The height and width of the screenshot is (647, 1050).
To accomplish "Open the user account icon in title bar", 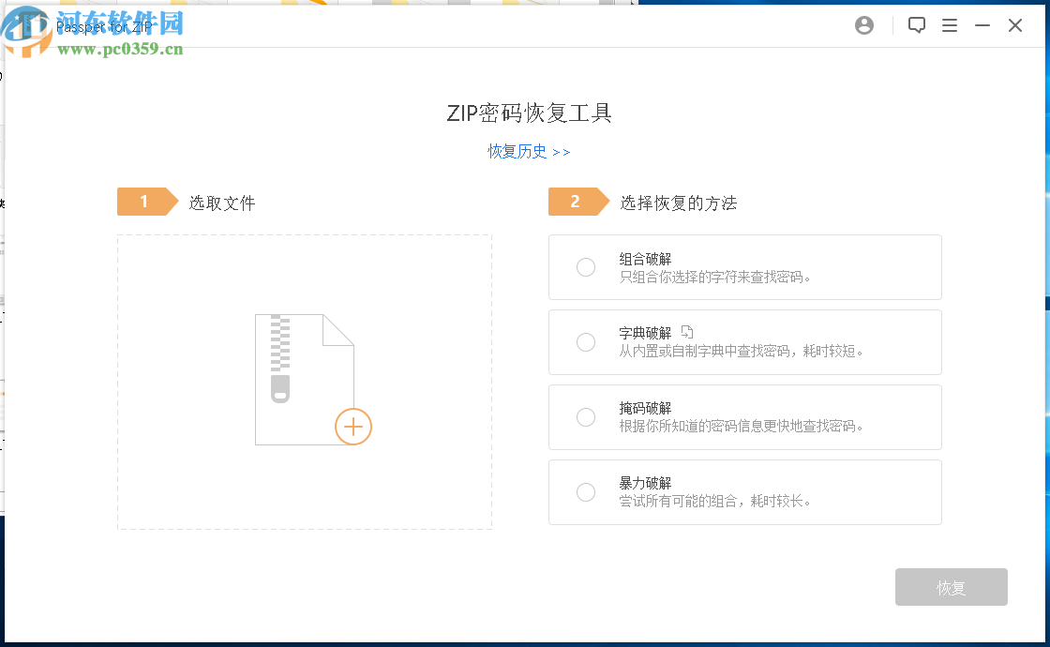I will 863,25.
